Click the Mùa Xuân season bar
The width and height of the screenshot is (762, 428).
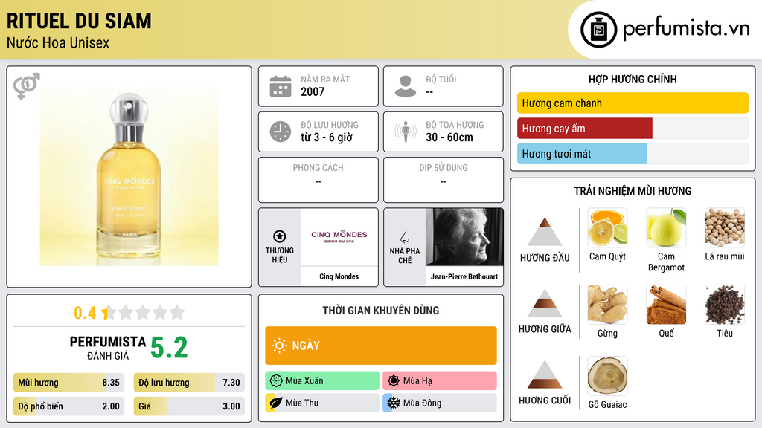(322, 381)
